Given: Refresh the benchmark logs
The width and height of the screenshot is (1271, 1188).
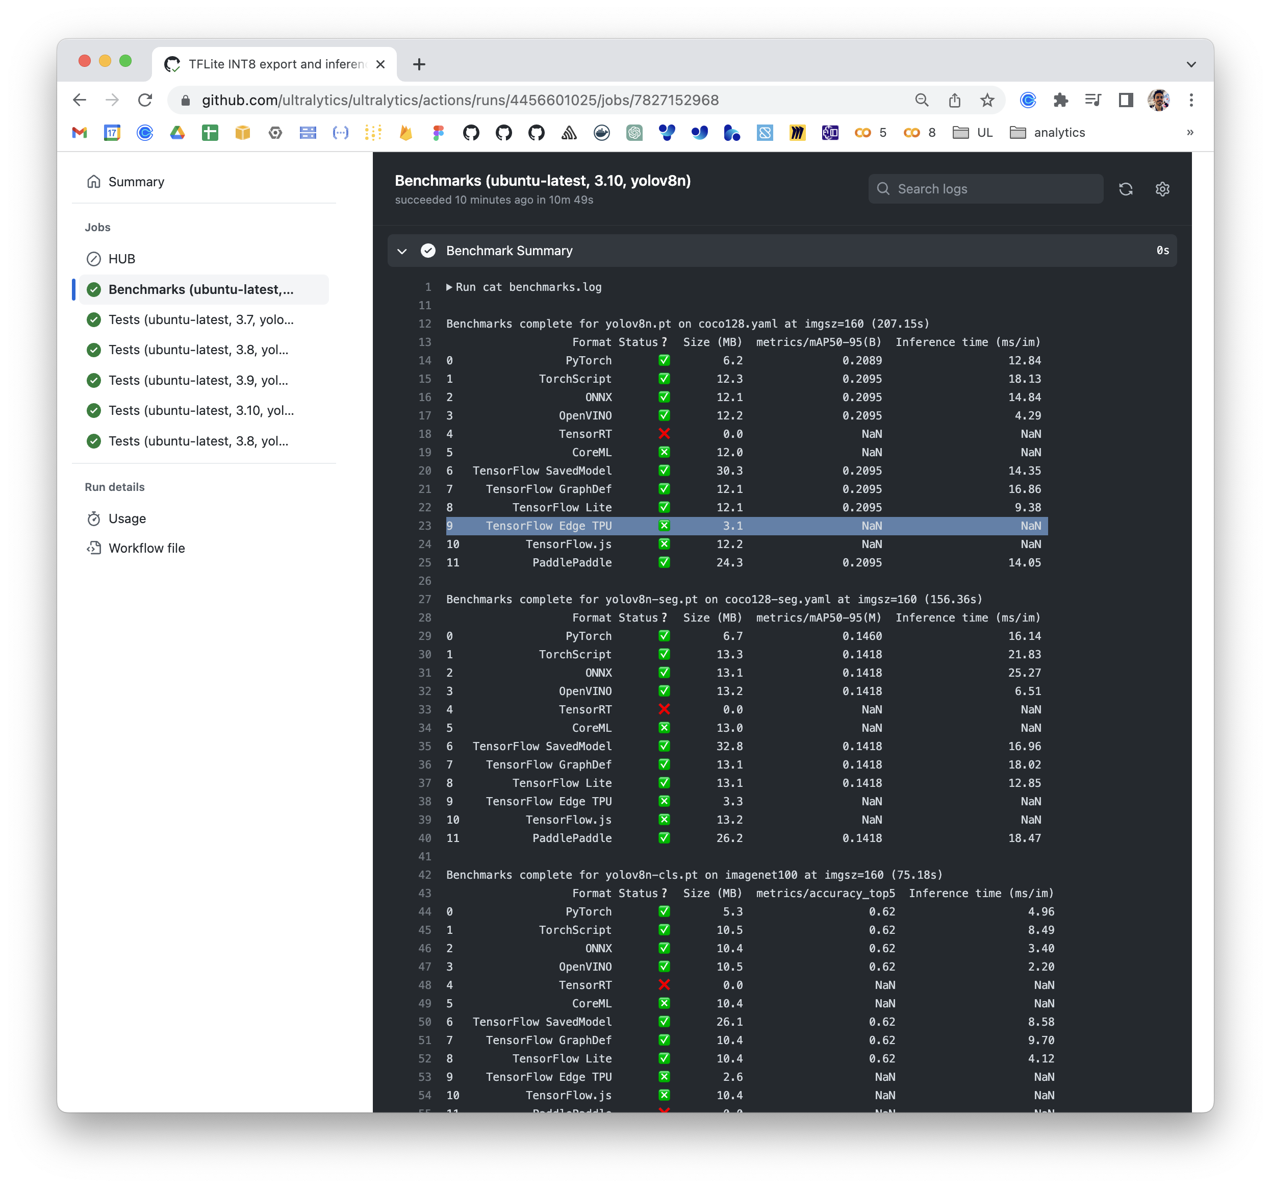Looking at the screenshot, I should coord(1126,189).
